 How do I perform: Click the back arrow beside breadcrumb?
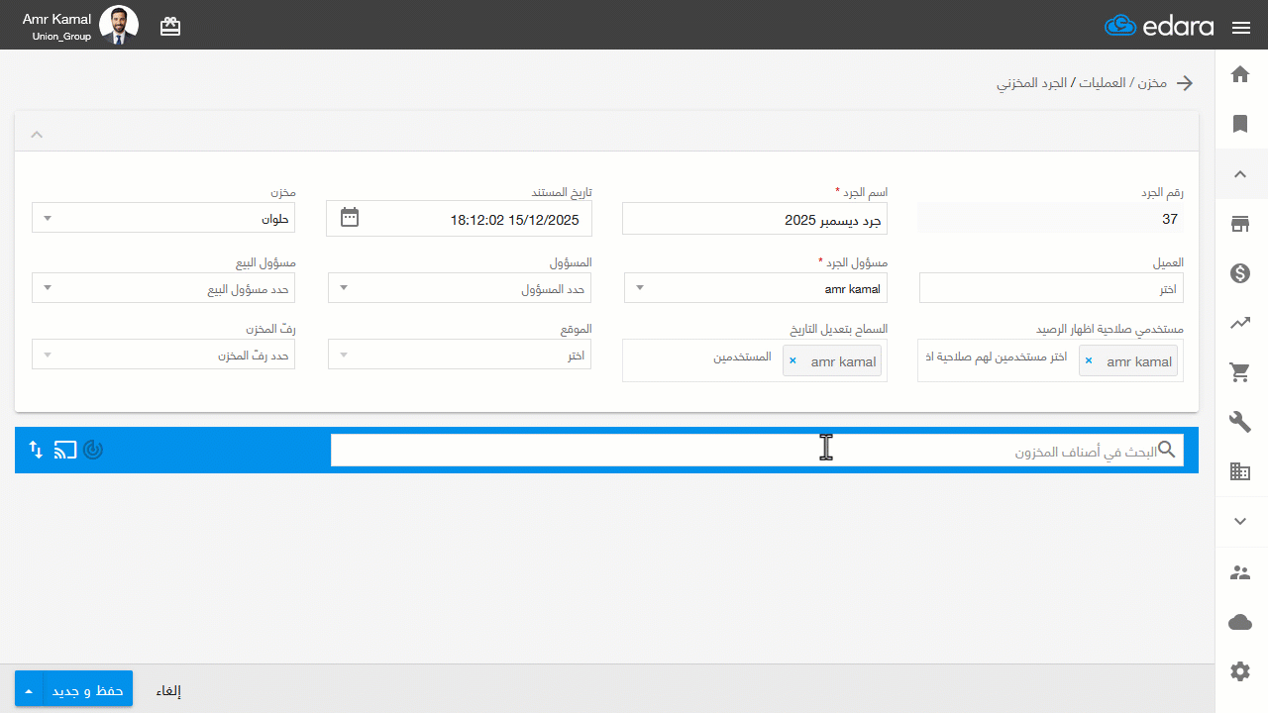coord(1184,83)
